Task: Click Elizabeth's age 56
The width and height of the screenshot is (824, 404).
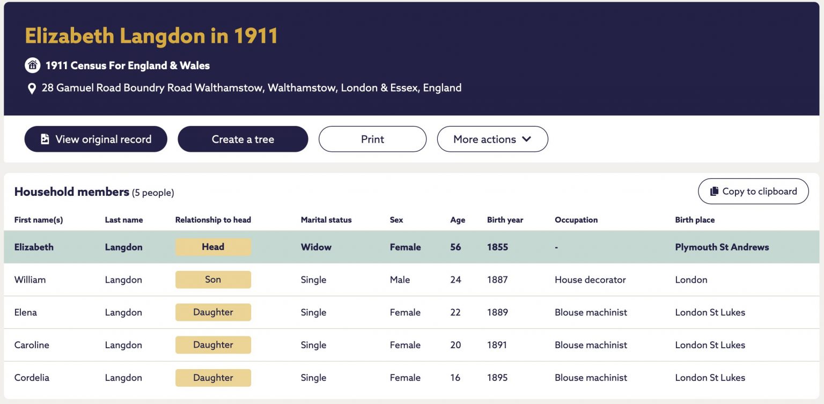Action: point(455,247)
